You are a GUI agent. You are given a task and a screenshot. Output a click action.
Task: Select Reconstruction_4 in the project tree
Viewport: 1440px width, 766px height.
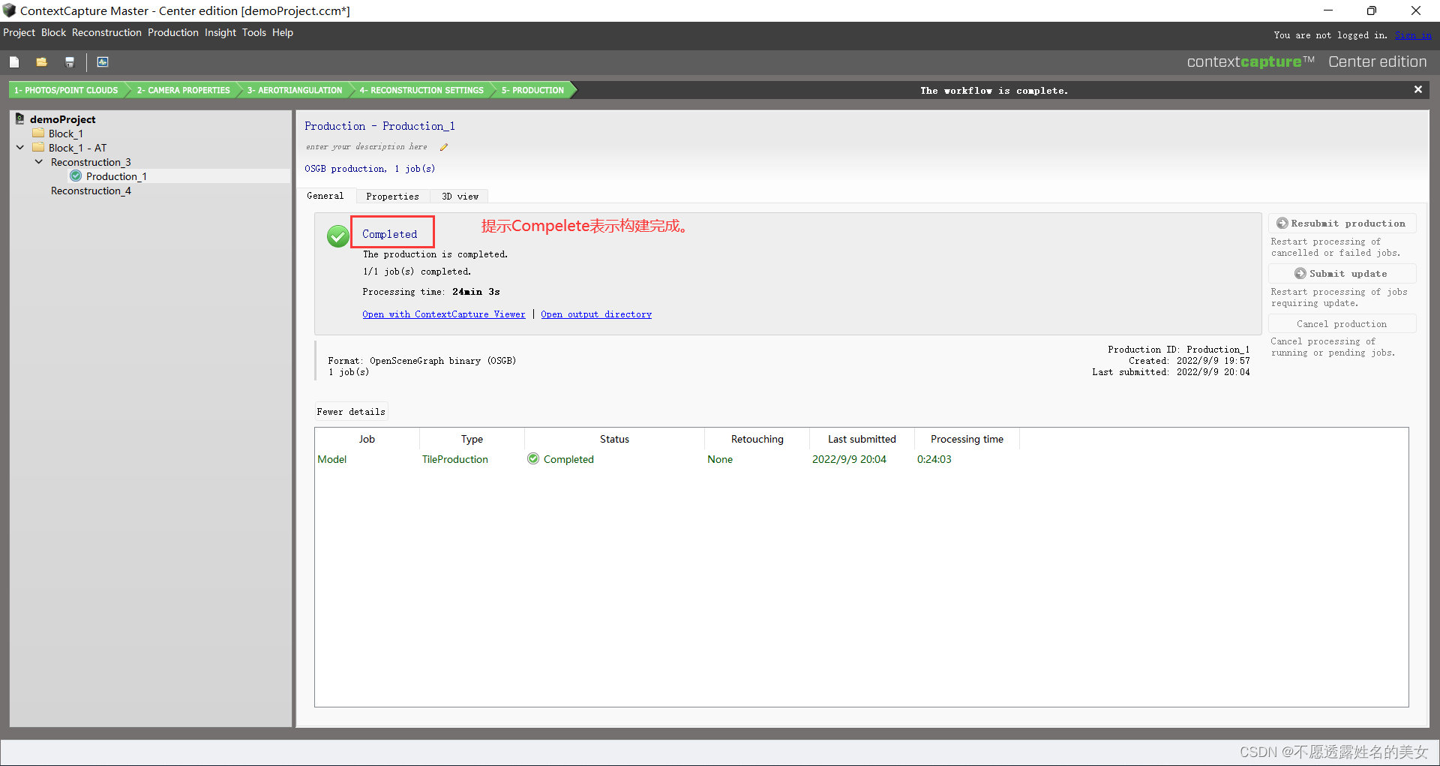[91, 191]
